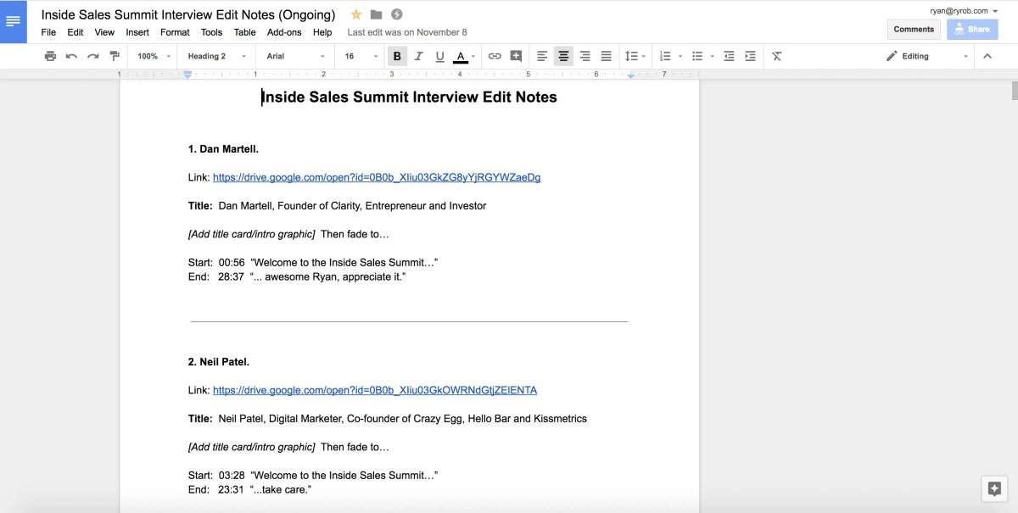Click the right indent marker on ruler
The height and width of the screenshot is (513, 1018).
tap(630, 76)
